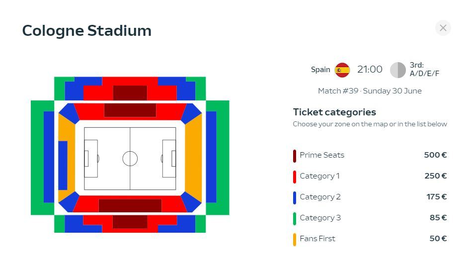The width and height of the screenshot is (468, 272).
Task: Click the red Category 1 color marker
Action: pos(295,177)
